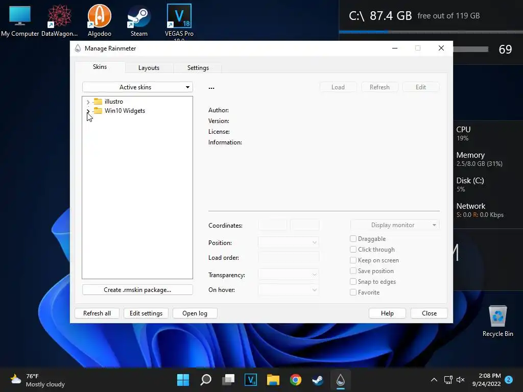Click the Network meter in the widget
The width and height of the screenshot is (523, 392).
pyautogui.click(x=480, y=210)
